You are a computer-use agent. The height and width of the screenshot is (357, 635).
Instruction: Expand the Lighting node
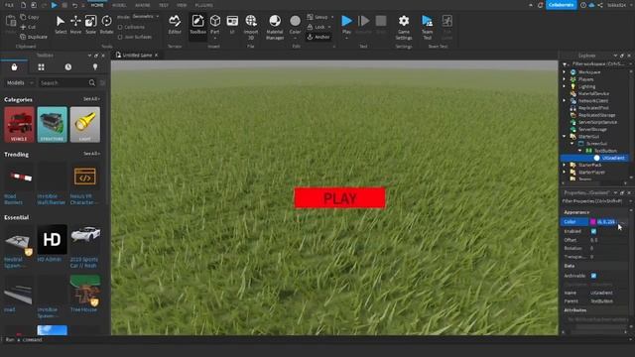pos(565,86)
